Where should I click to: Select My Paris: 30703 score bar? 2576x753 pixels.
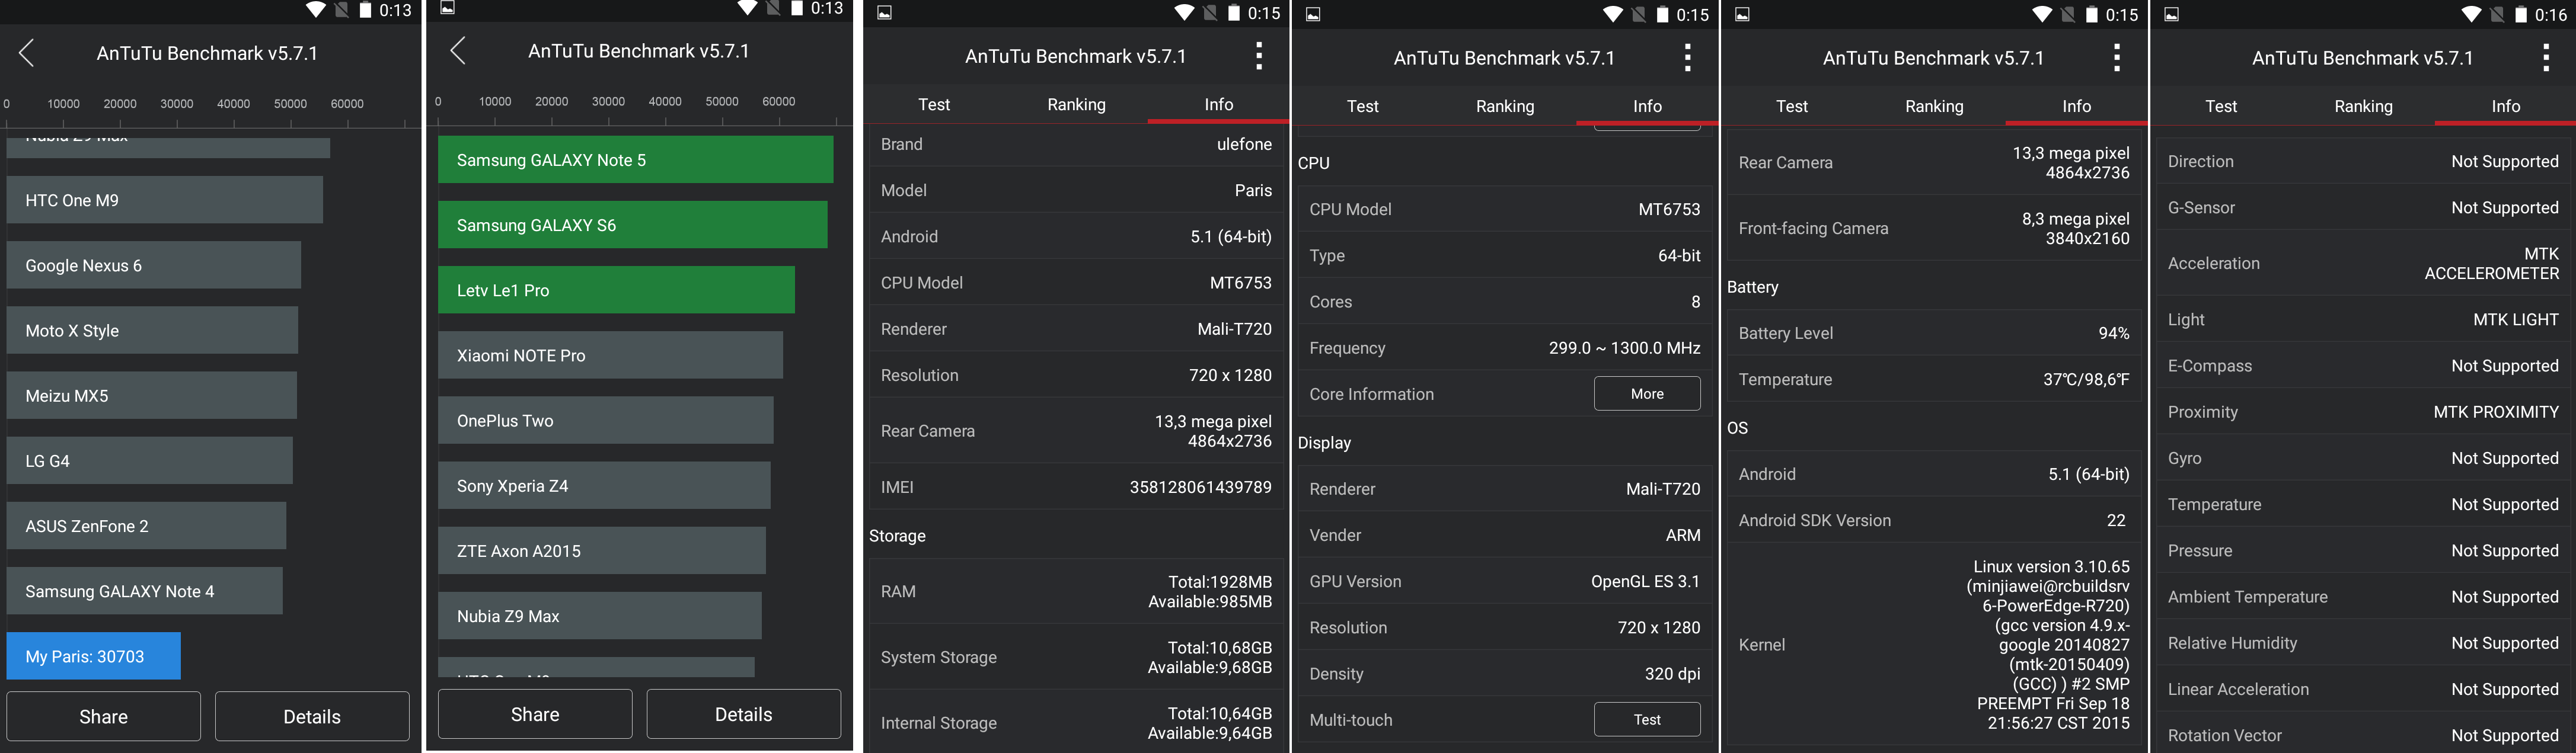click(94, 656)
